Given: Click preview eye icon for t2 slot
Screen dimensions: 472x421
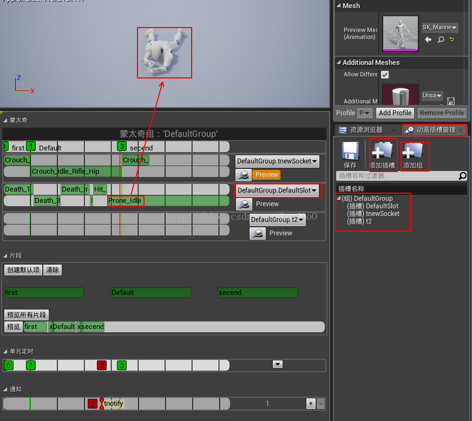Looking at the screenshot, I should tap(258, 233).
